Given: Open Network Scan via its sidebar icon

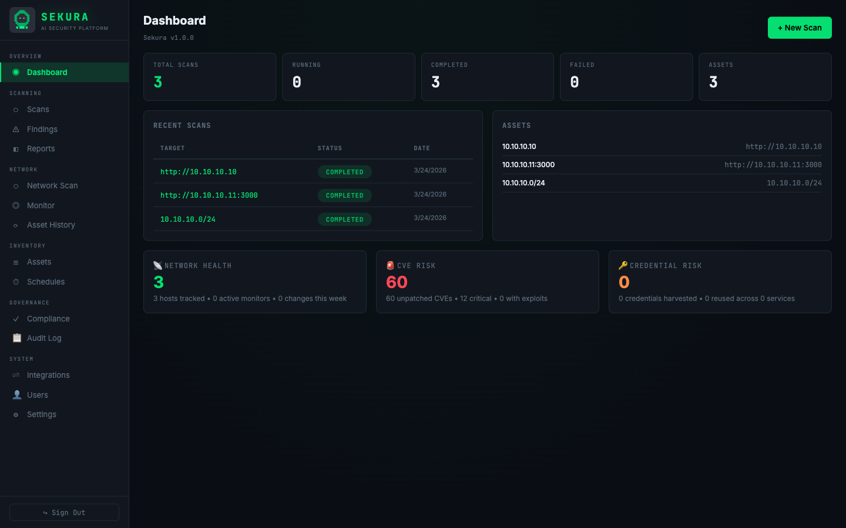Looking at the screenshot, I should [x=16, y=185].
